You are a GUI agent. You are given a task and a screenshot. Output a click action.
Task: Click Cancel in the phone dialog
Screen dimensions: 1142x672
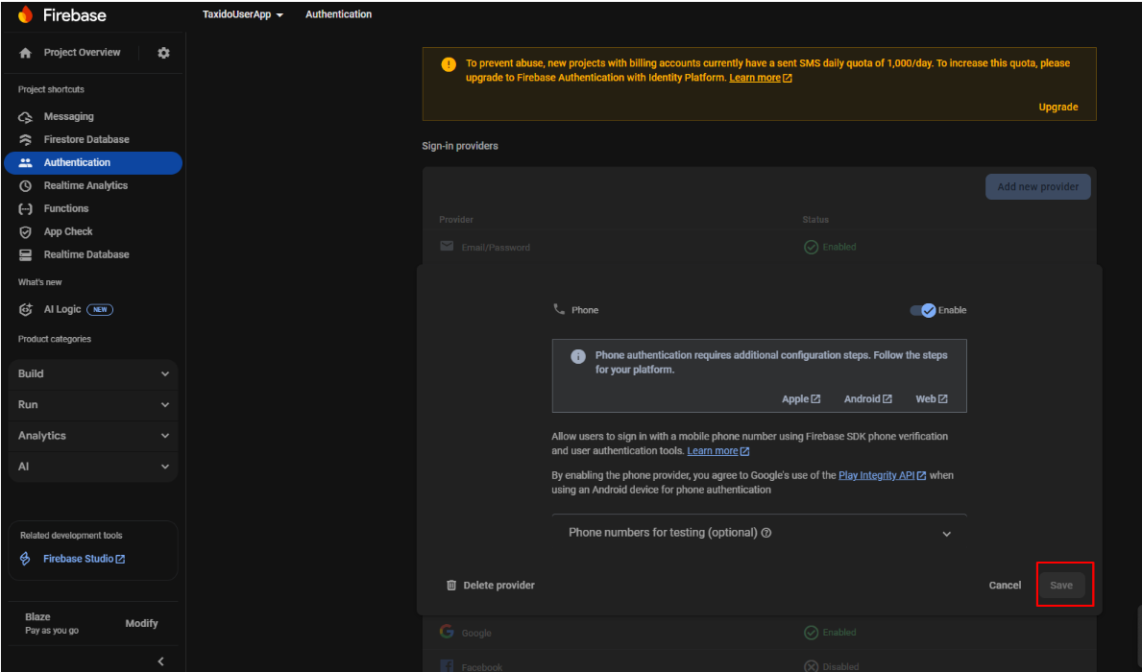click(x=1005, y=586)
